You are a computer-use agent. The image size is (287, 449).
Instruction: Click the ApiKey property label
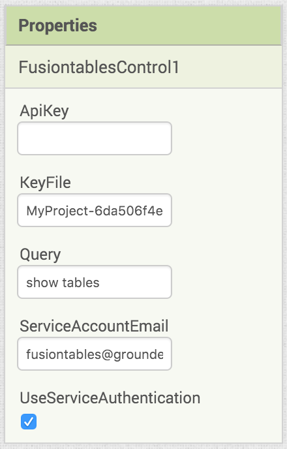[x=44, y=111]
